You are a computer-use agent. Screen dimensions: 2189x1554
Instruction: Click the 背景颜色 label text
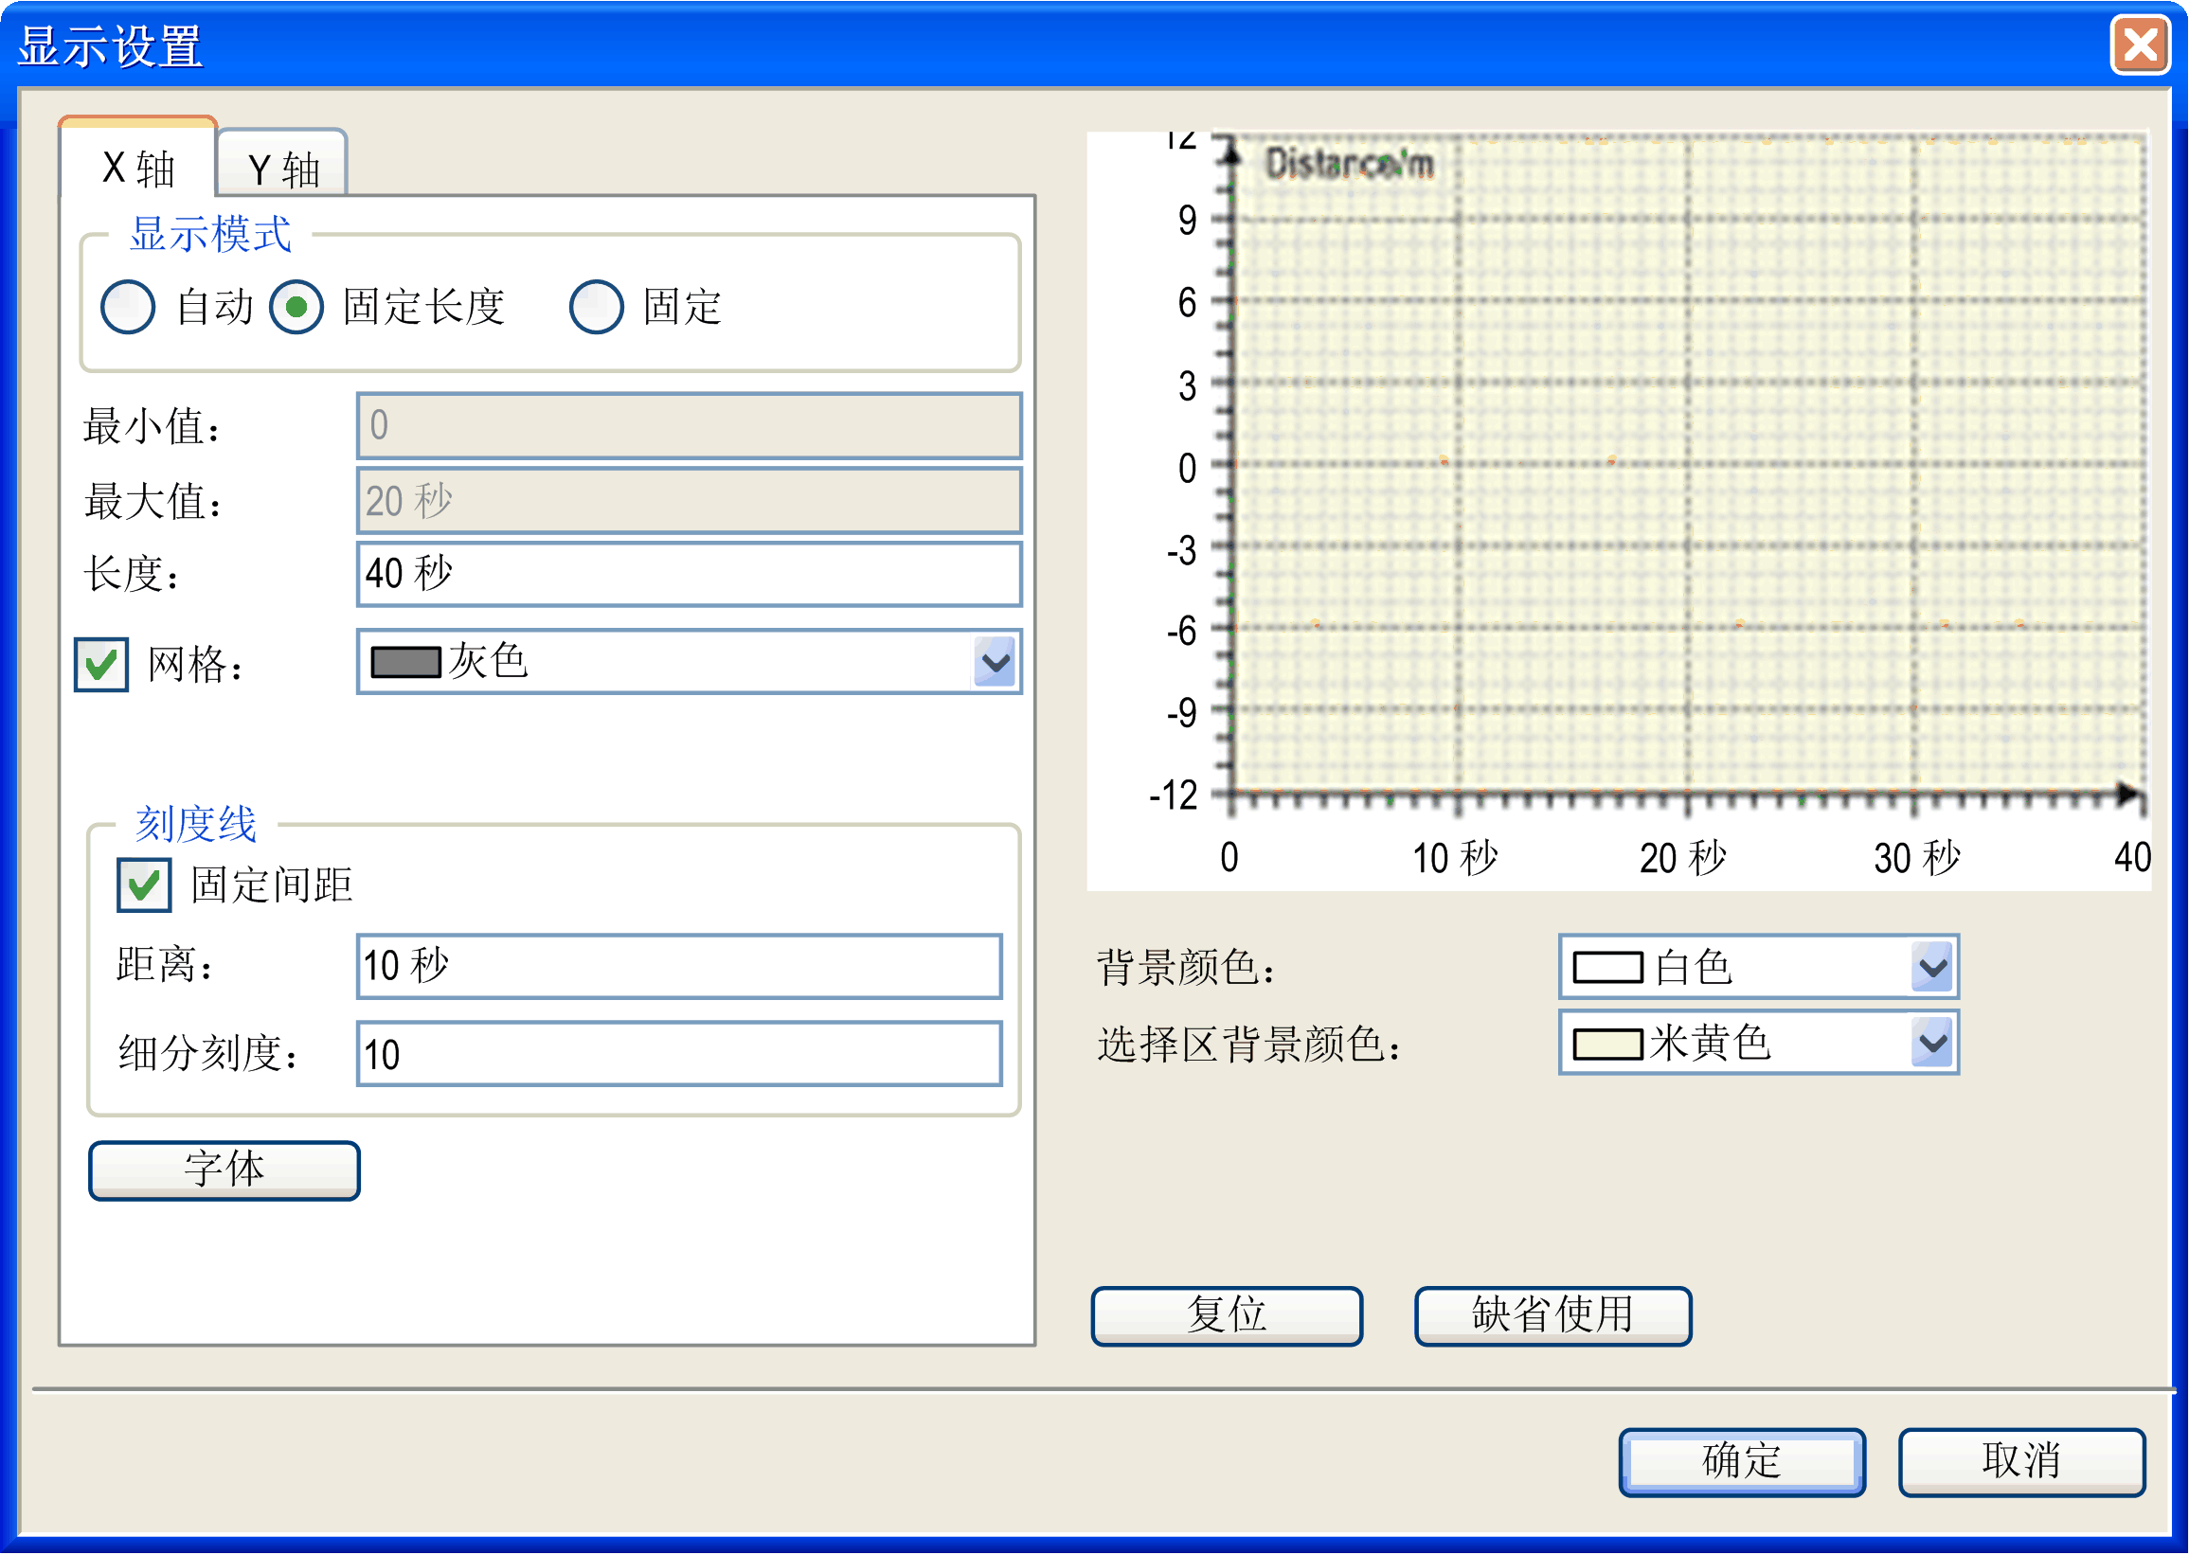click(x=1187, y=968)
